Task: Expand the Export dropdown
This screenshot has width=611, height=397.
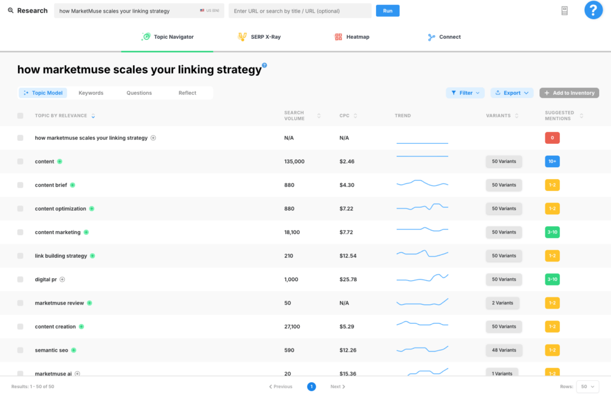Action: point(512,93)
